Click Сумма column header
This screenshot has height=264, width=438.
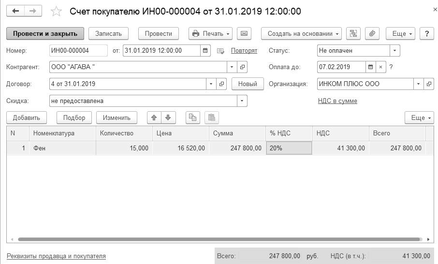(237, 133)
